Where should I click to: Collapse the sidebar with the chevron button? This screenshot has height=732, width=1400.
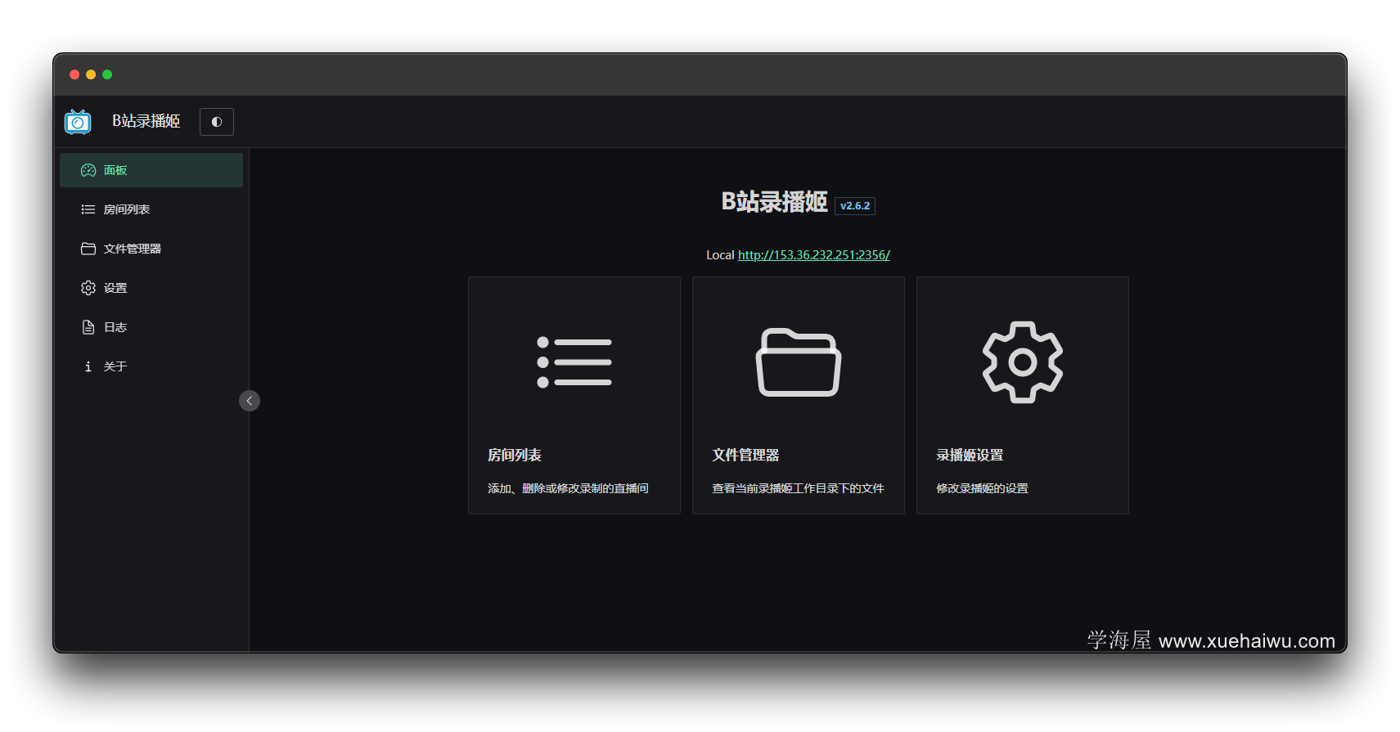tap(250, 401)
